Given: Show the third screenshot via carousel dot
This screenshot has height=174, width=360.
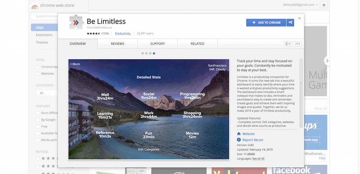Looking at the screenshot, I should point(150,53).
